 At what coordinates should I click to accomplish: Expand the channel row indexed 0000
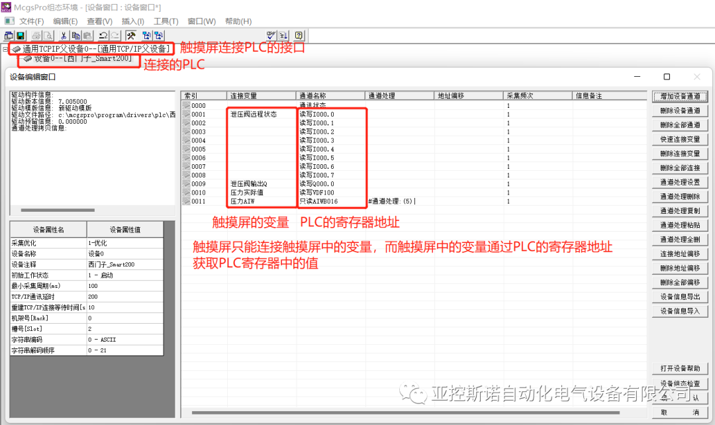pyautogui.click(x=187, y=104)
